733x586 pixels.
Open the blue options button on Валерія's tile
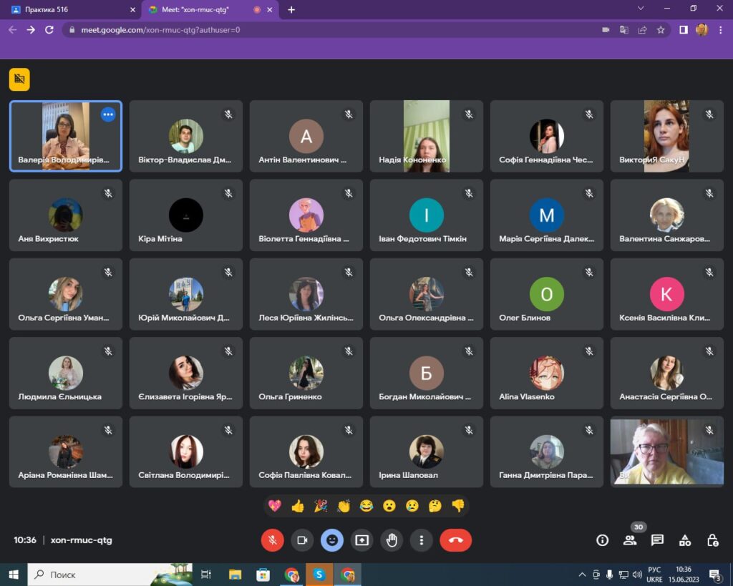pos(108,114)
